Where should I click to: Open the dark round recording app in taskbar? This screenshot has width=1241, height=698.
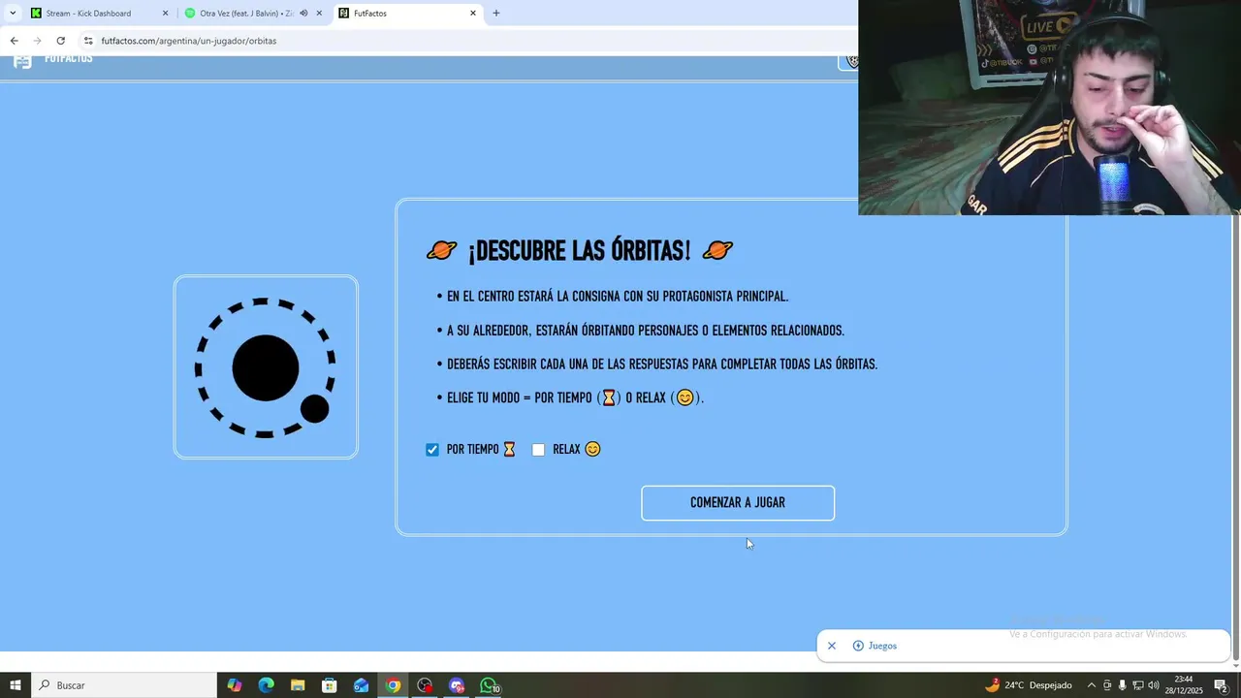[425, 685]
